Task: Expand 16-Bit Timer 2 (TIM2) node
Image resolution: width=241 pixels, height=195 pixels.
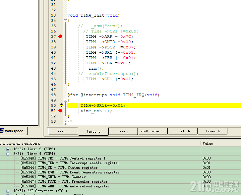Action: point(8,149)
